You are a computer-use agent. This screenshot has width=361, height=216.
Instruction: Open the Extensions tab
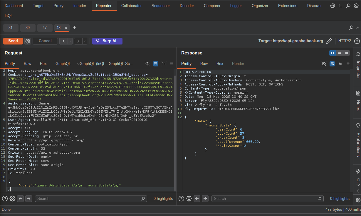click(288, 6)
